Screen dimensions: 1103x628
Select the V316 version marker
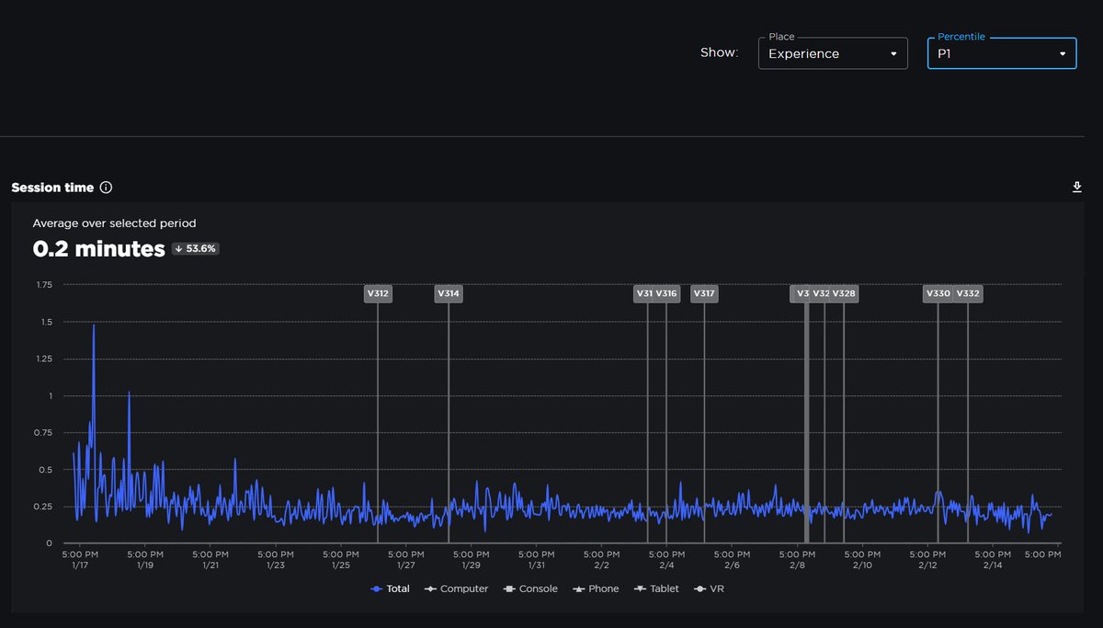pyautogui.click(x=667, y=294)
